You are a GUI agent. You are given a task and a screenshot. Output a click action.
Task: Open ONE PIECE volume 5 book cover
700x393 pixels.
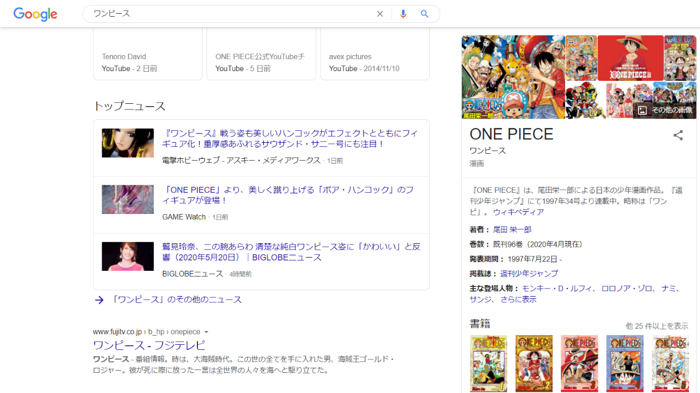pyautogui.click(x=670, y=364)
